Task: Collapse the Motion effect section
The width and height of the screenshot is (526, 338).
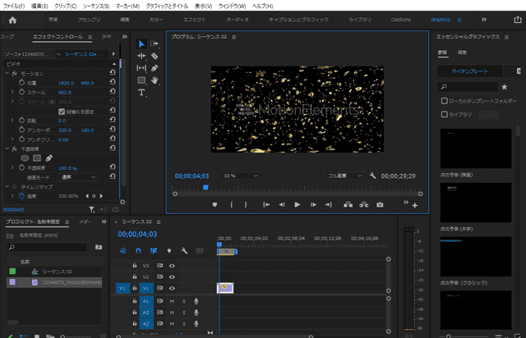Action: pyautogui.click(x=7, y=73)
